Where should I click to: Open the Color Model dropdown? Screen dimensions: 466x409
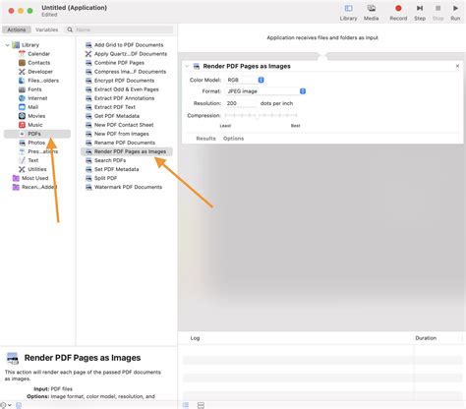(x=245, y=80)
